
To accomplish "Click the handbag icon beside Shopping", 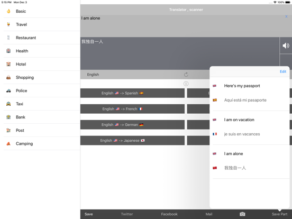I will (x=8, y=77).
